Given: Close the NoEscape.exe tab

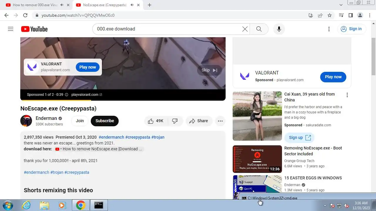Looking at the screenshot, I should click(x=138, y=5).
